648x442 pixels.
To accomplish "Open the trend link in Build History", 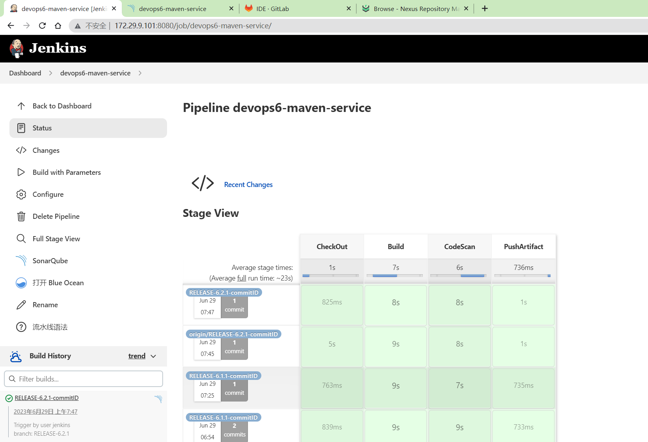I will [x=137, y=356].
